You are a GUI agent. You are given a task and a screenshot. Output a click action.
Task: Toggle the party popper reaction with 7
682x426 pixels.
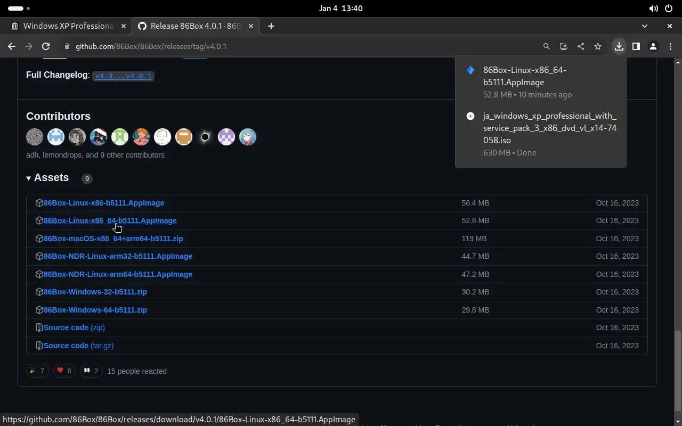pyautogui.click(x=37, y=371)
